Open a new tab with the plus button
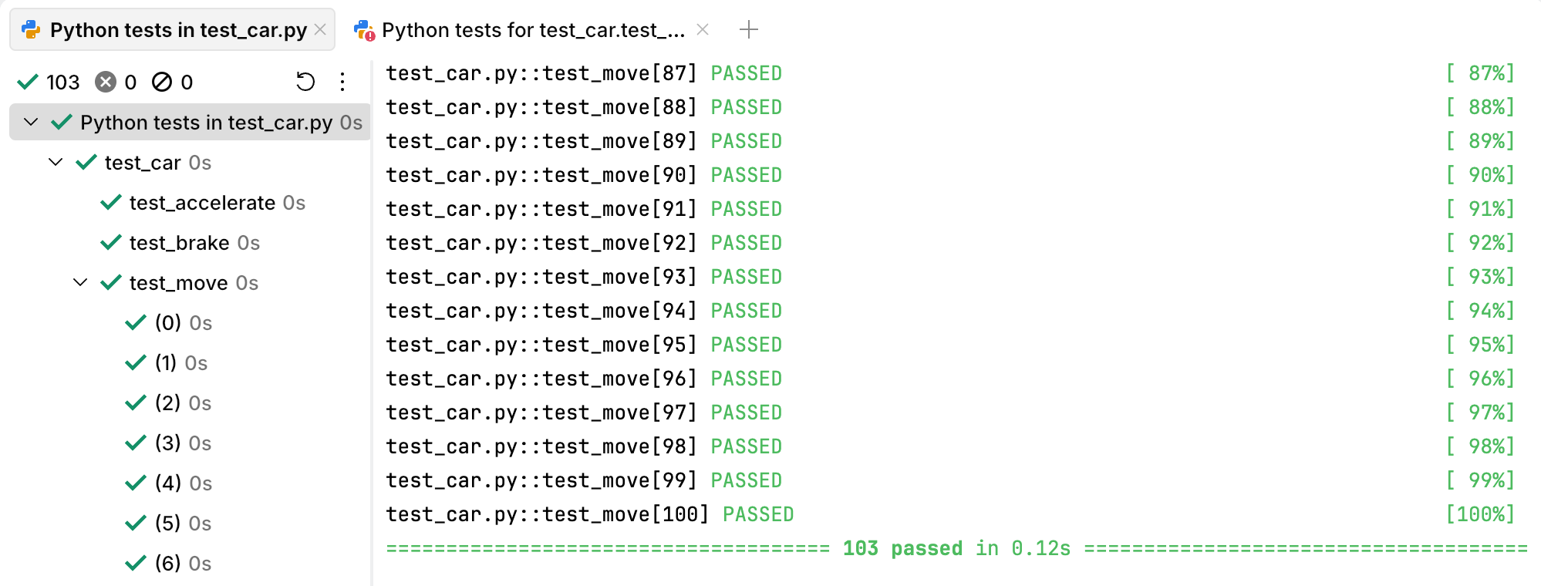Viewport: 1541px width, 586px height. click(x=747, y=29)
